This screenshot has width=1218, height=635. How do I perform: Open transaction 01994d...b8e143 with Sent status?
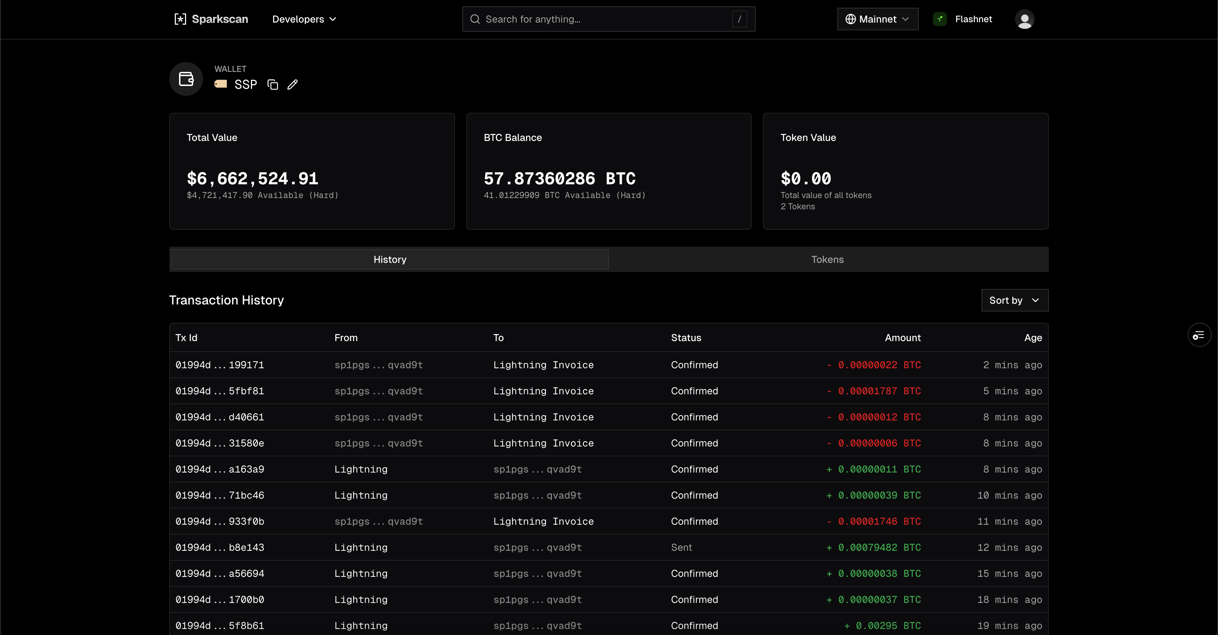220,548
